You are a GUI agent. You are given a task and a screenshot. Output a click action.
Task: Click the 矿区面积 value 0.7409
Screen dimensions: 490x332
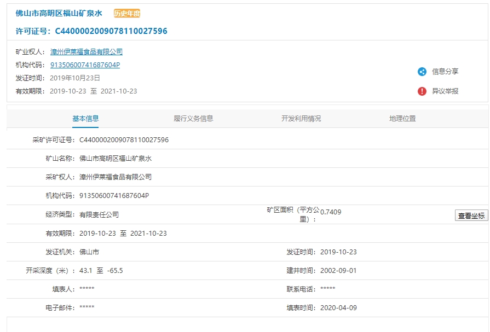(x=331, y=212)
